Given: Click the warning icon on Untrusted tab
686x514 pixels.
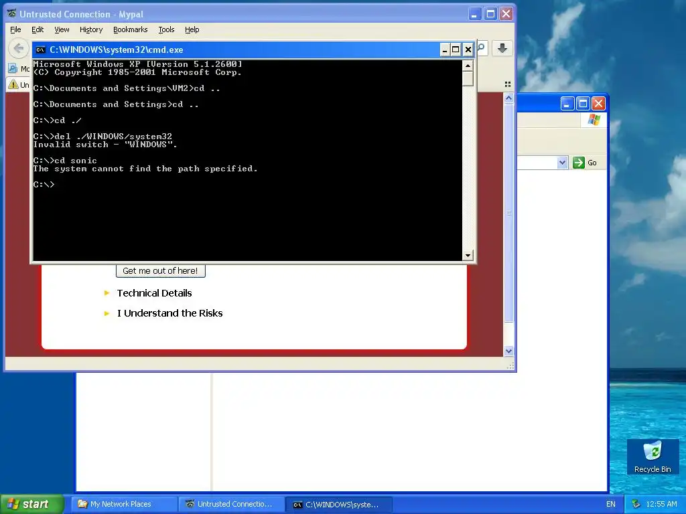Looking at the screenshot, I should pos(13,84).
